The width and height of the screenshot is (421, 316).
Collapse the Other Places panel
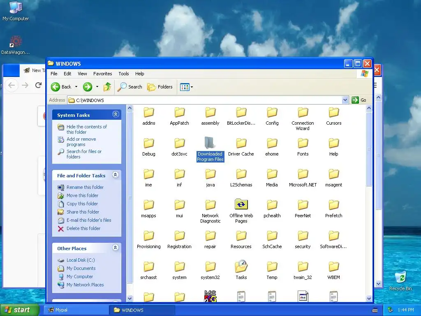click(116, 248)
